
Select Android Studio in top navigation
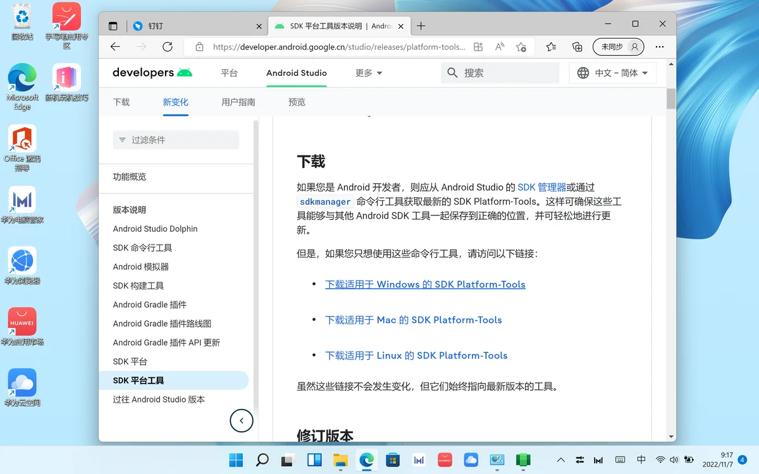tap(297, 73)
